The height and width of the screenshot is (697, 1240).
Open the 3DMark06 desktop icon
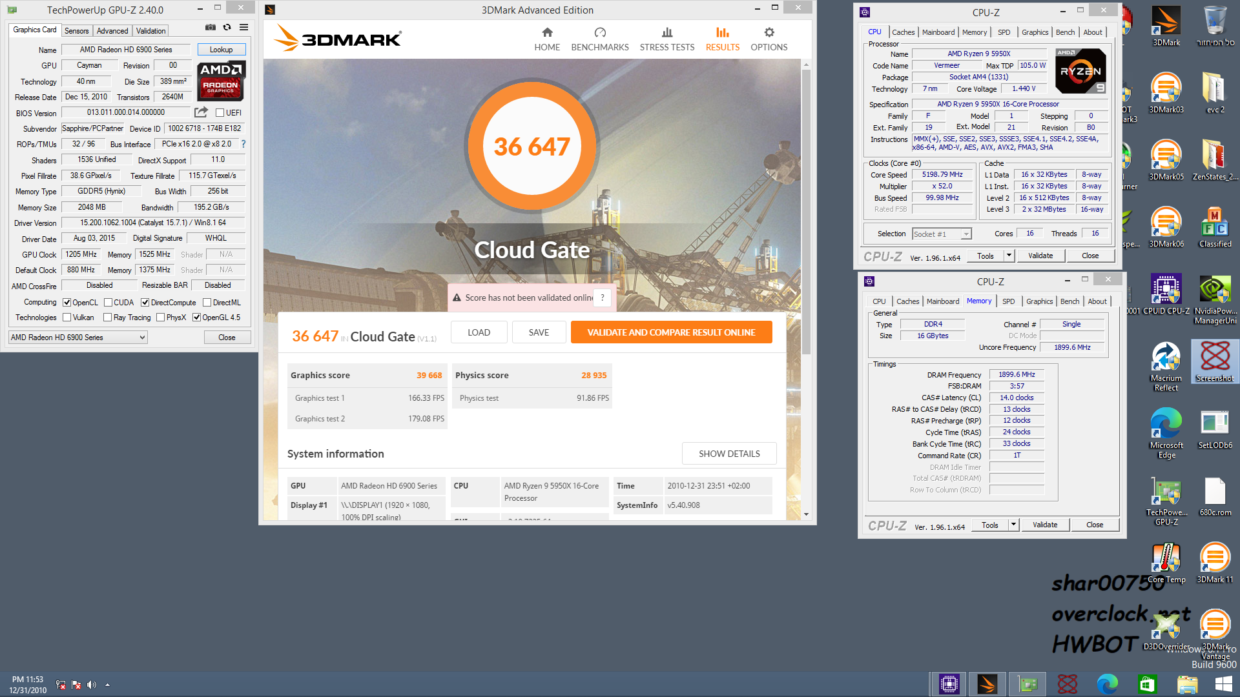1166,227
